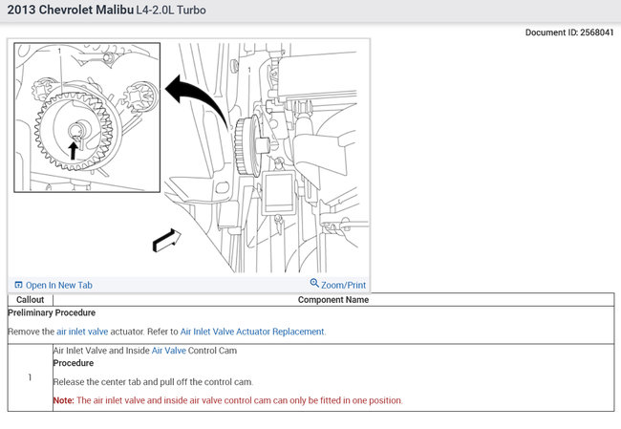The width and height of the screenshot is (621, 429).
Task: Select the 'L4-2.0L Turbo' engine text
Action: coord(171,11)
